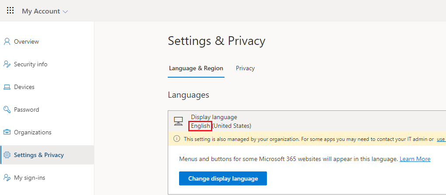Click the Password key icon
This screenshot has height=195, width=446.
7,109
